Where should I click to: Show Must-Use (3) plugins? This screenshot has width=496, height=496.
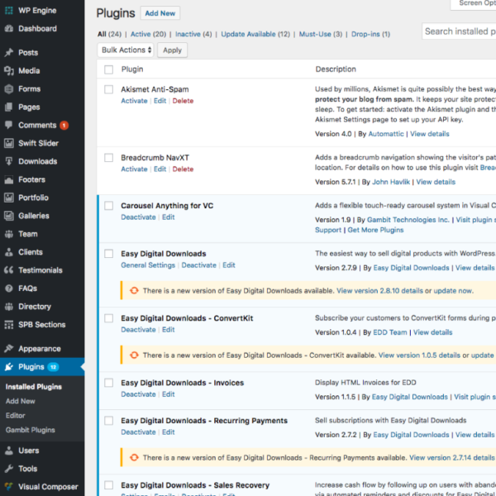321,34
